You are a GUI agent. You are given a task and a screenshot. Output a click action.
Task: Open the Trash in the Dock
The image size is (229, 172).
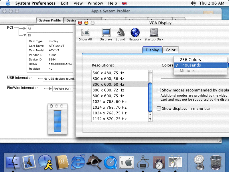point(216,163)
